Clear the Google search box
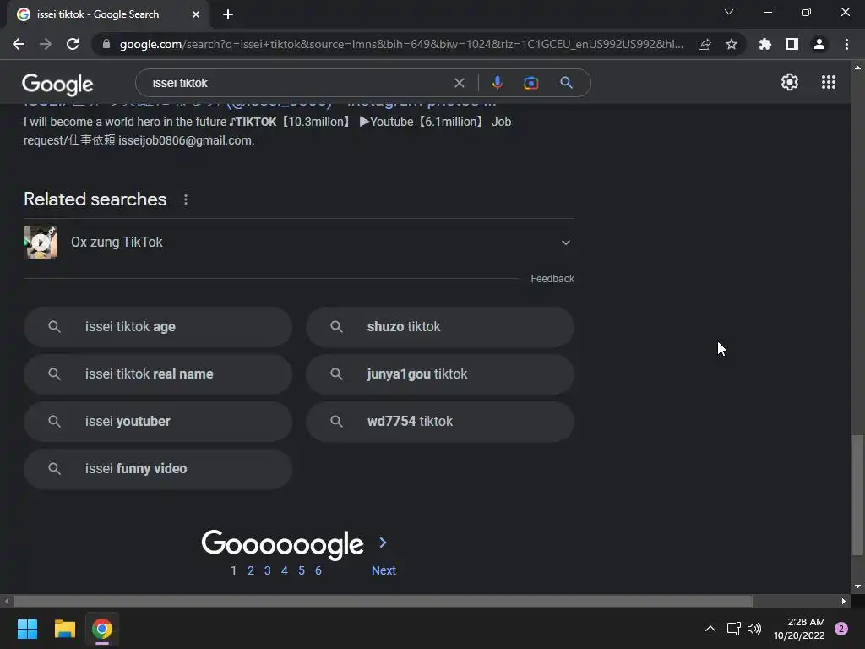 459,83
